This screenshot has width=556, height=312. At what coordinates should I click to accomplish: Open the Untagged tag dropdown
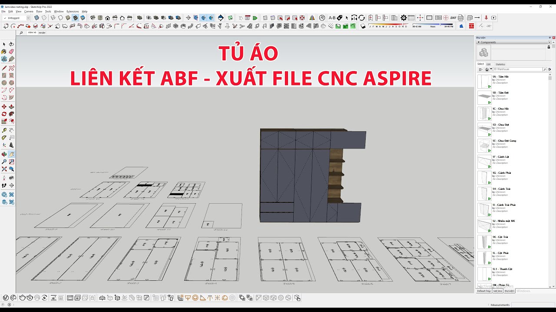[x=28, y=18]
